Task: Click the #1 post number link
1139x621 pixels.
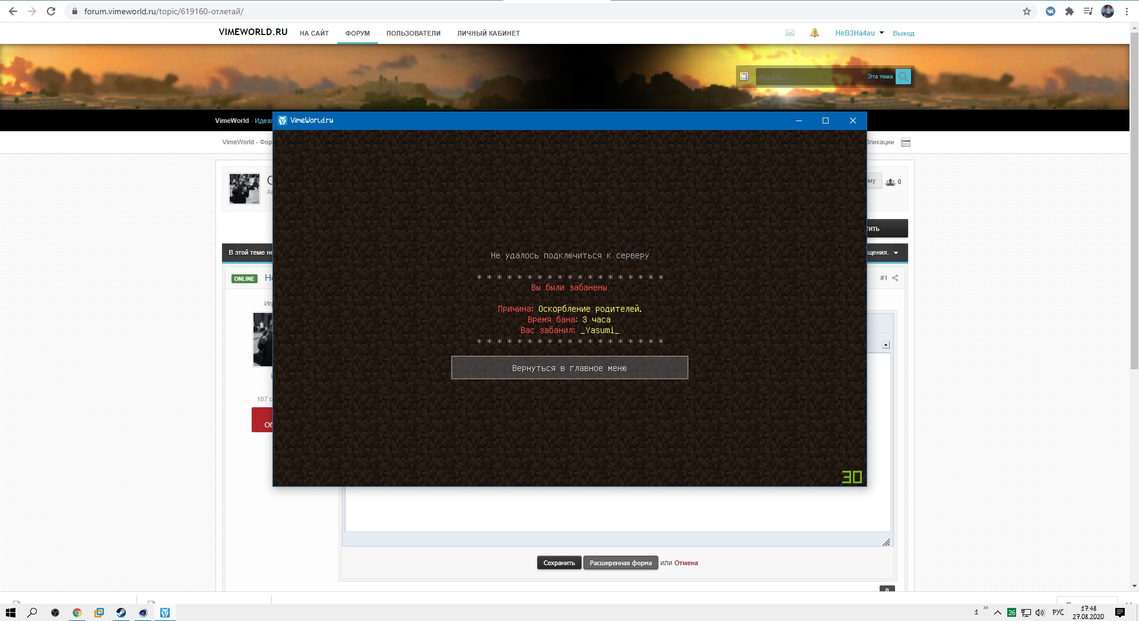Action: [883, 278]
